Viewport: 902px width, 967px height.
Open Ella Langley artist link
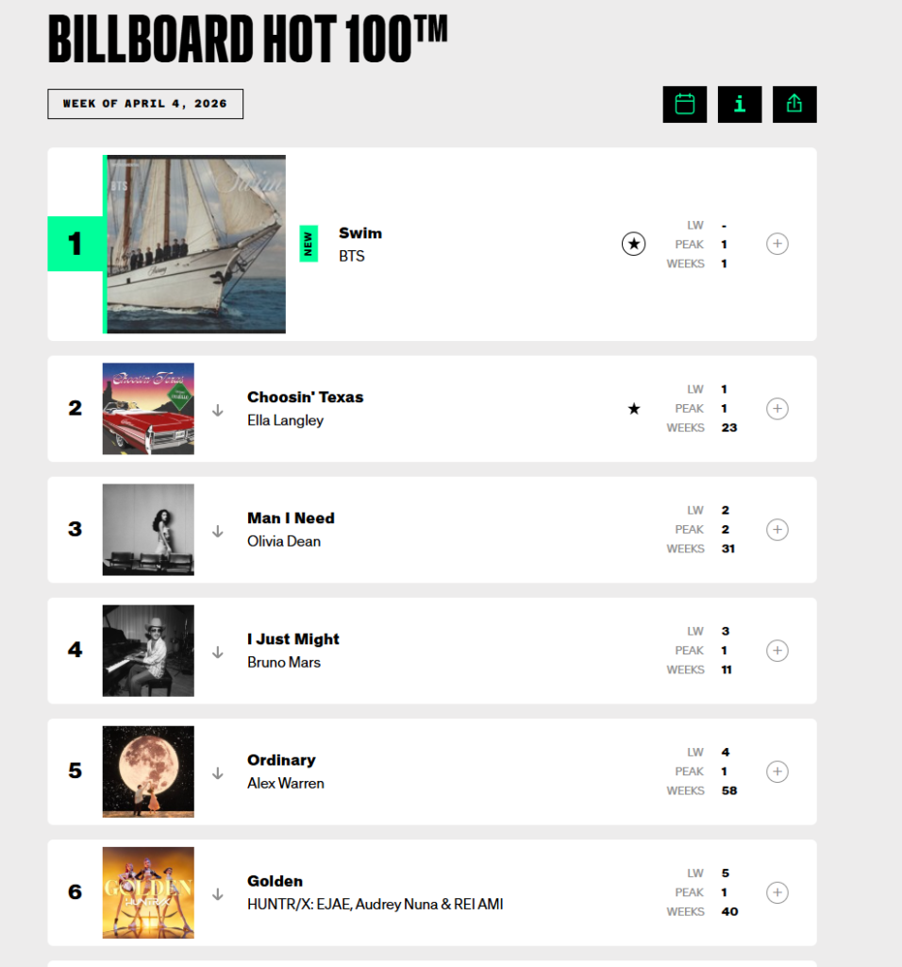[285, 420]
